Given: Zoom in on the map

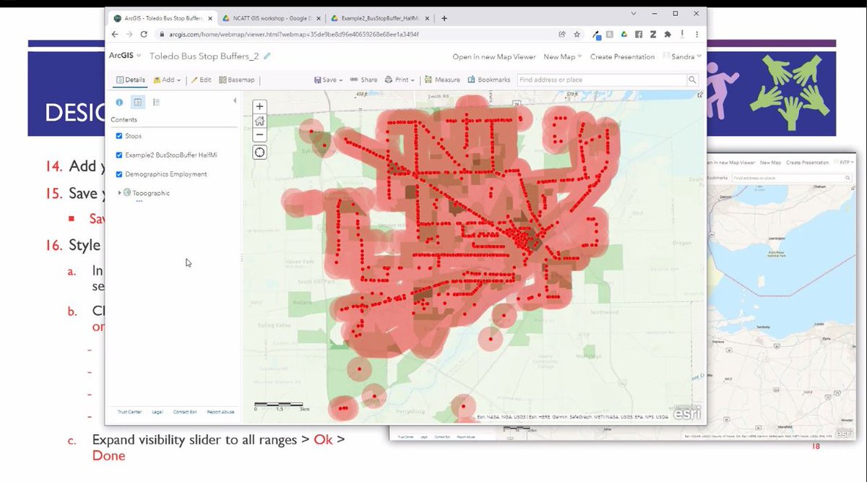Looking at the screenshot, I should pos(259,106).
